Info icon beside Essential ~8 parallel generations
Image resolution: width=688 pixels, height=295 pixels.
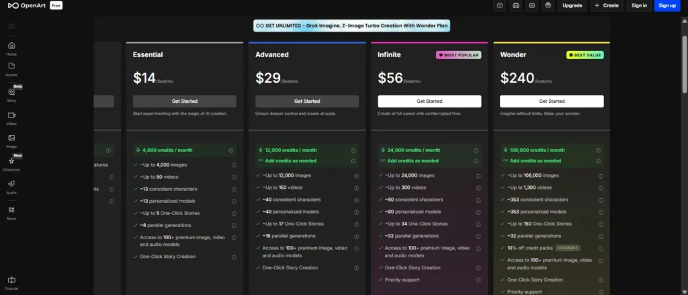[x=234, y=226]
